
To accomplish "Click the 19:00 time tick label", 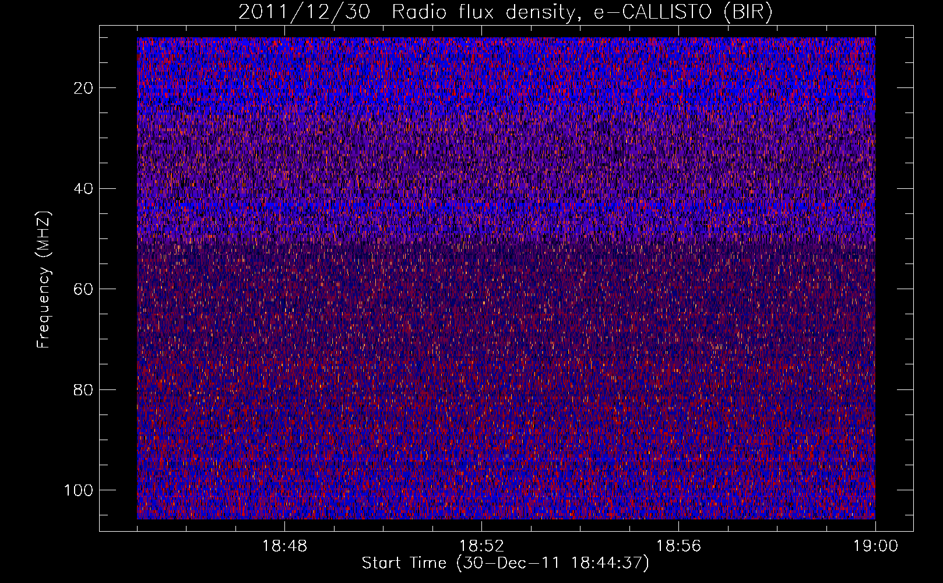I will [x=875, y=546].
